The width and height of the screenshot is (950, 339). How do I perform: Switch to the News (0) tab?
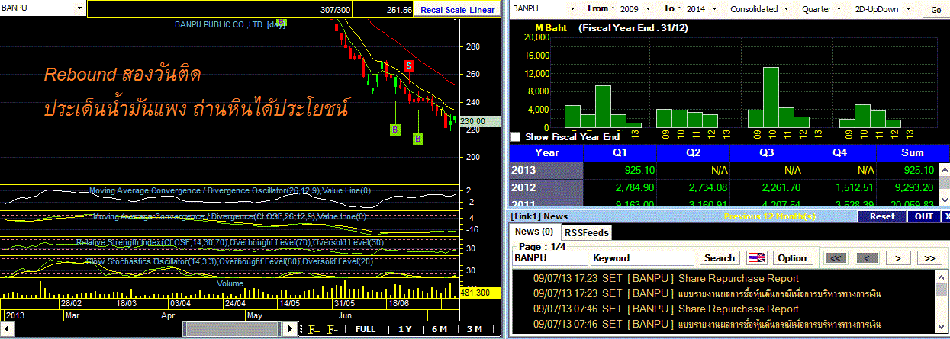pyautogui.click(x=534, y=232)
